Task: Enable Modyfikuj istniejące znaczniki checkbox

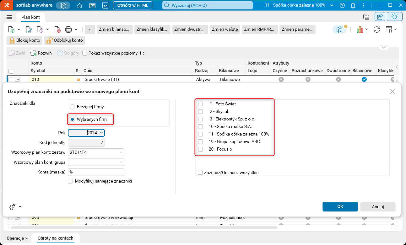Action: pos(70,181)
